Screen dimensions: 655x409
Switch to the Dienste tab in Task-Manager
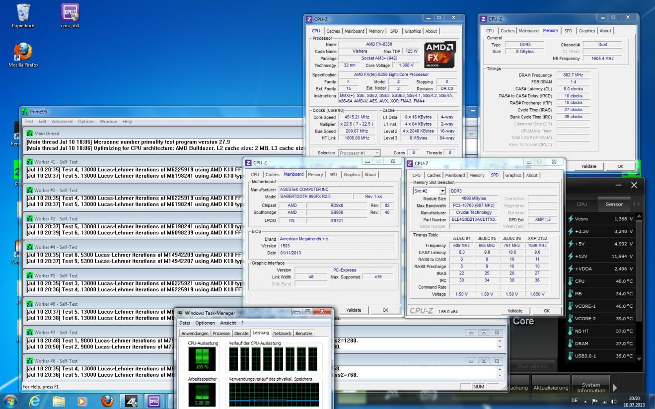click(241, 334)
